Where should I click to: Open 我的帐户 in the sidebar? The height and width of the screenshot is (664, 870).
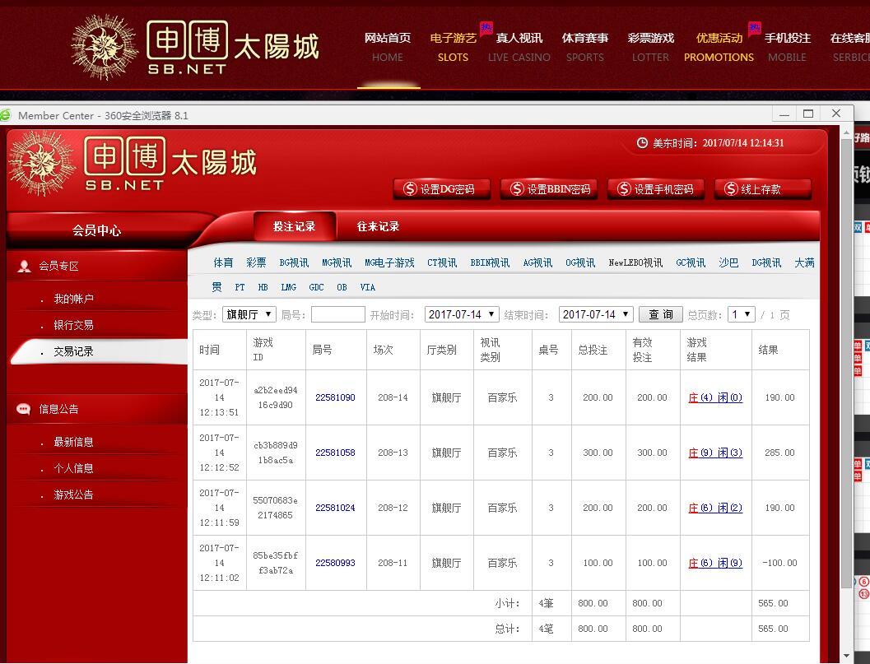click(73, 299)
